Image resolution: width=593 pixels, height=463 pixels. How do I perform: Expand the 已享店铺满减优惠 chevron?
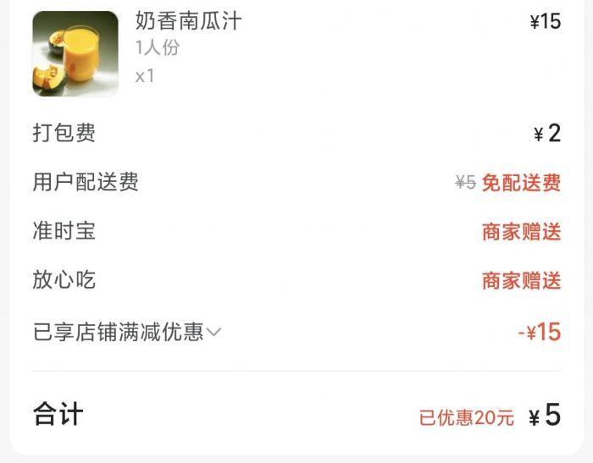point(214,332)
